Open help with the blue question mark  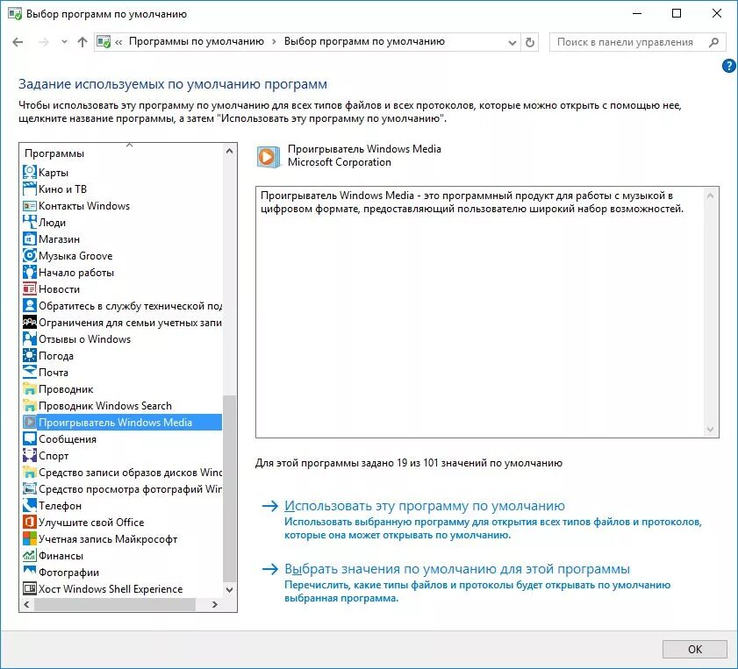tap(728, 67)
